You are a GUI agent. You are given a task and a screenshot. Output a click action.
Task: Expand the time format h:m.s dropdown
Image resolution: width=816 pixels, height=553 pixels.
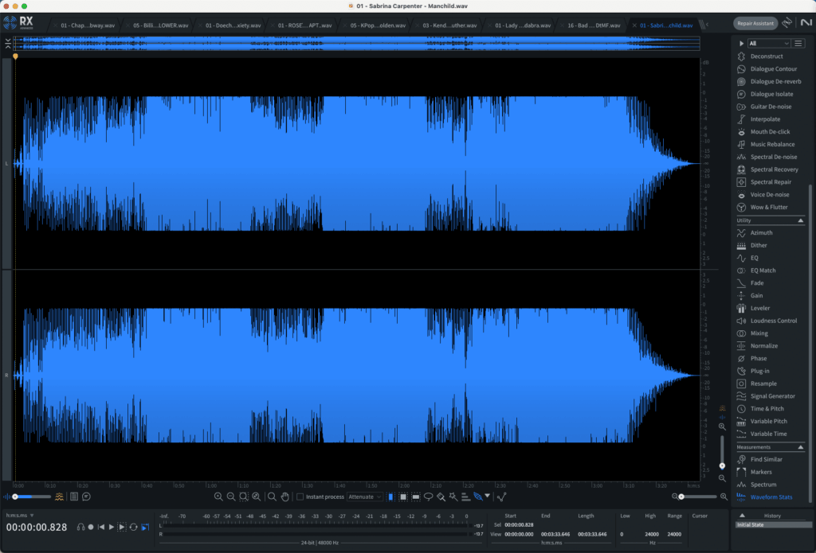18,516
